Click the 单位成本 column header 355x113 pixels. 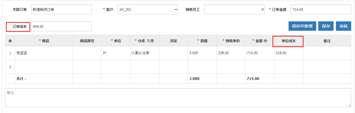pos(288,41)
